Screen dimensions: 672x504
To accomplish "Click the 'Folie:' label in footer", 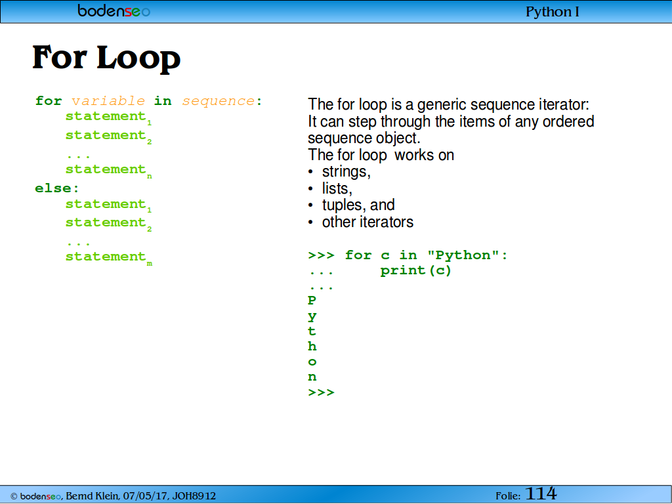I will 508,496.
